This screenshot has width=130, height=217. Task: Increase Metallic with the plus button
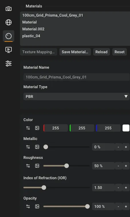point(126,147)
